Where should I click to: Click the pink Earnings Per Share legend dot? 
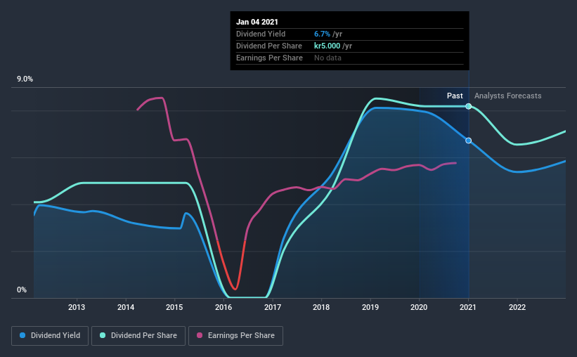tap(200, 335)
